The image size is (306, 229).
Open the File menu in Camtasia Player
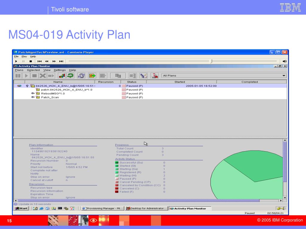[16, 56]
